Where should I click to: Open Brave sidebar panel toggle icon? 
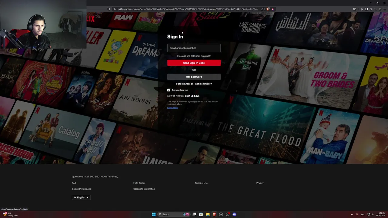click(366, 9)
